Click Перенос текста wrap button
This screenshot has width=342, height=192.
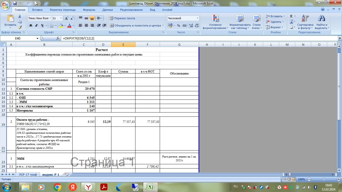(122, 18)
